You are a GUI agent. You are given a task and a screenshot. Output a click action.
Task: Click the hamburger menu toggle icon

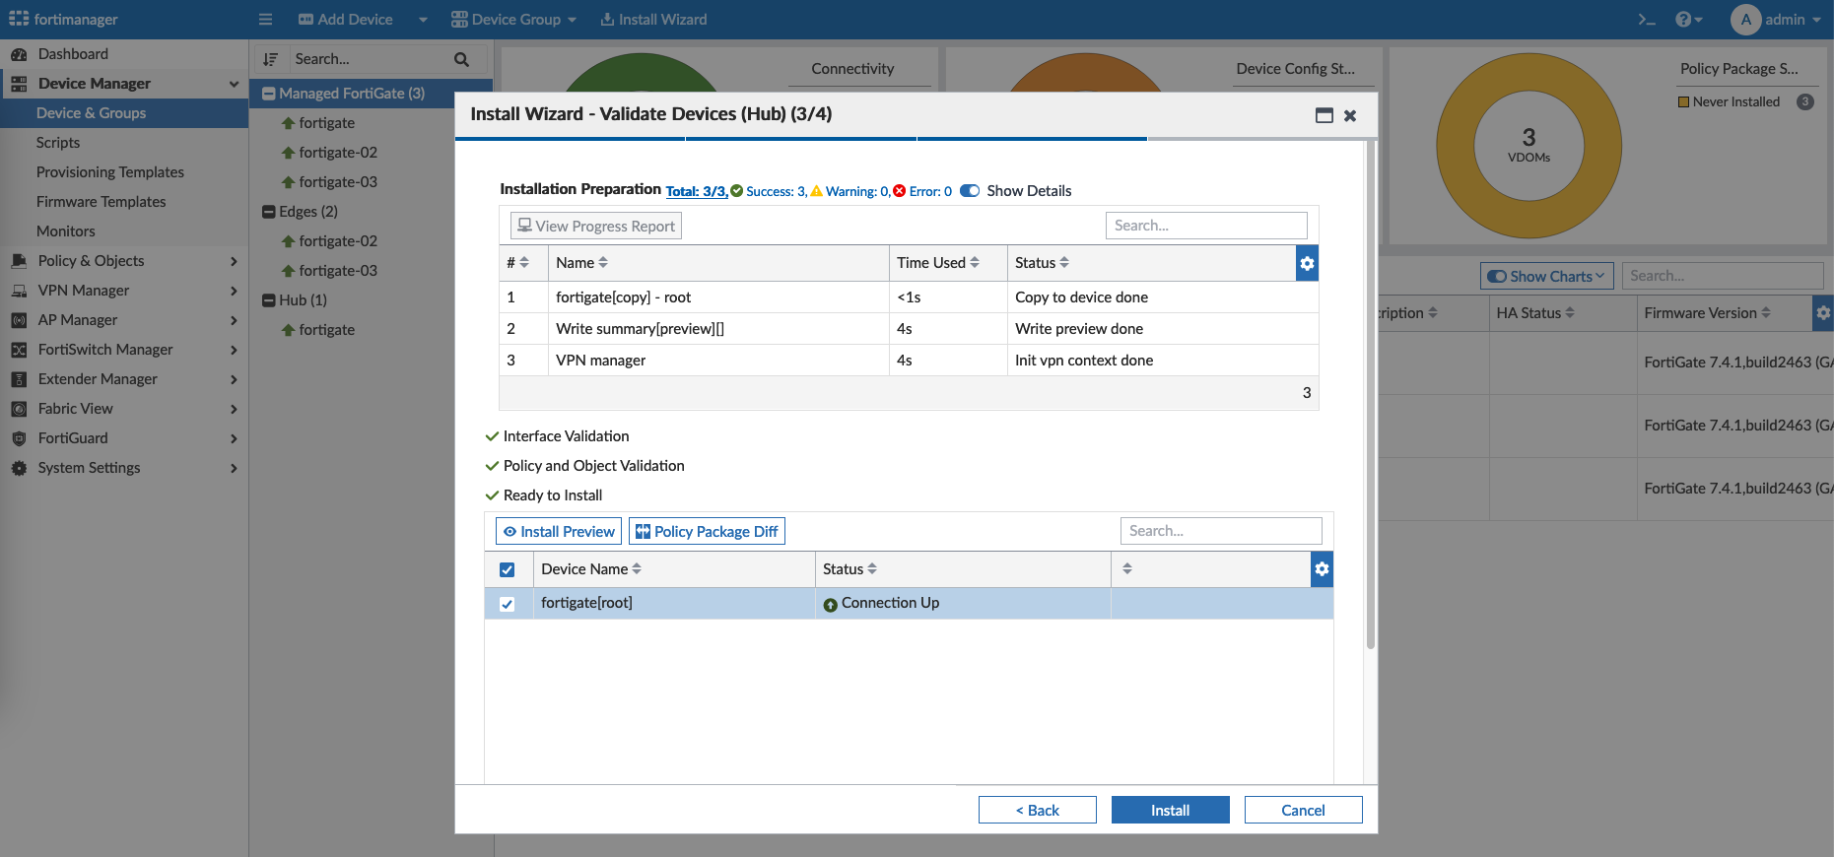point(265,20)
